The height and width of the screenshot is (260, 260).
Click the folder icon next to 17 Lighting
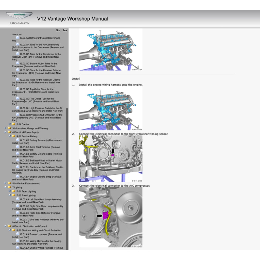10,187
